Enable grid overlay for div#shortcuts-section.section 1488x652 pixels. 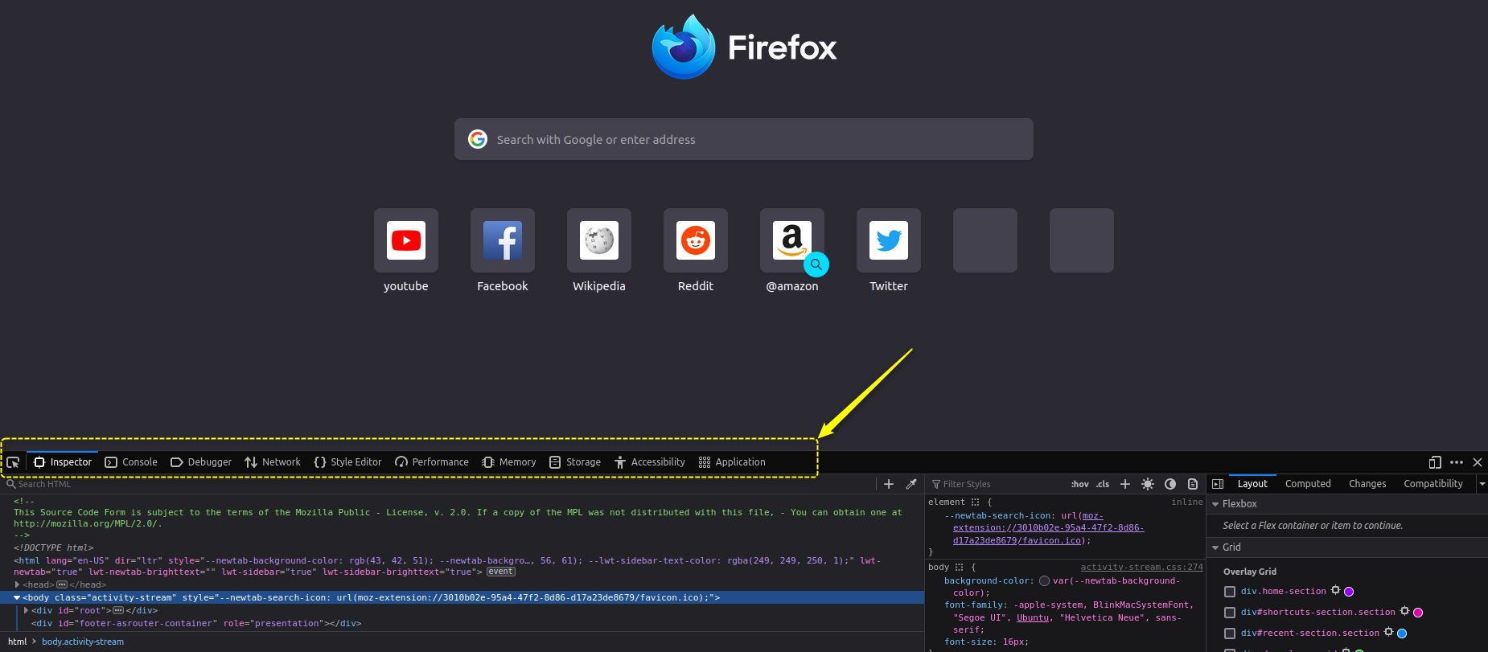coord(1230,613)
